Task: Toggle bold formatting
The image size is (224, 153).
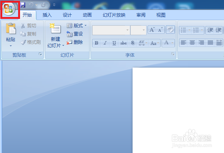Action: (x=97, y=43)
